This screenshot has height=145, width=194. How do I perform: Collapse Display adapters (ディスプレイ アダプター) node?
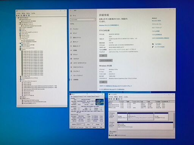click(x=19, y=43)
